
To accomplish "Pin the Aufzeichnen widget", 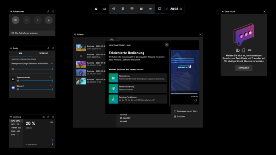I will coord(48,11).
